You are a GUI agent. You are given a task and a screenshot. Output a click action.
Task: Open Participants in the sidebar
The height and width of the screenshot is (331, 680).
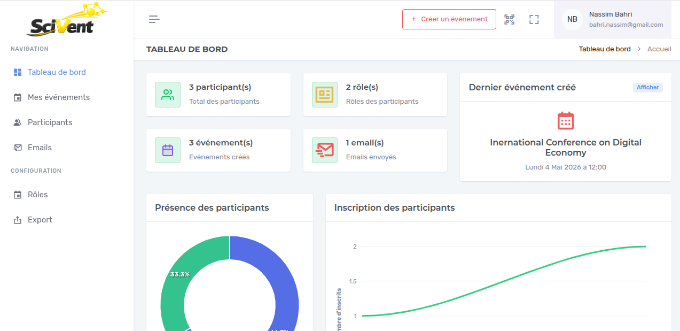click(x=50, y=122)
